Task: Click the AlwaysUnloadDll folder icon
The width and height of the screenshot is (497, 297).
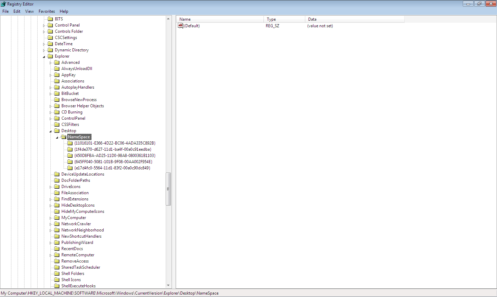Action: [x=57, y=69]
